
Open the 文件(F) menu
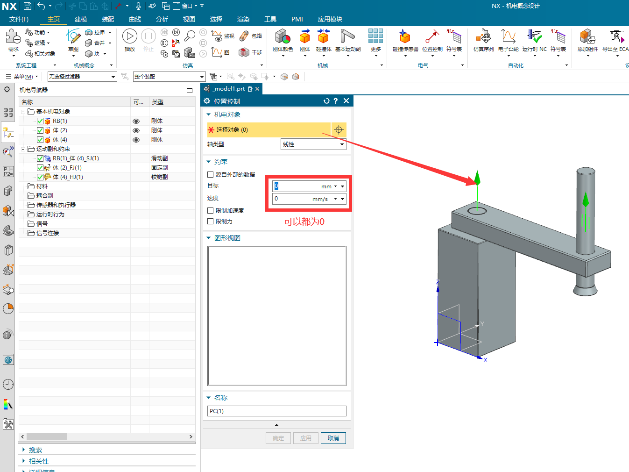[x=19, y=19]
